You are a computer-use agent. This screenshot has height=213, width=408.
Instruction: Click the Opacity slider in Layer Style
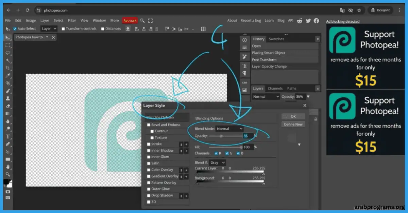(x=225, y=136)
